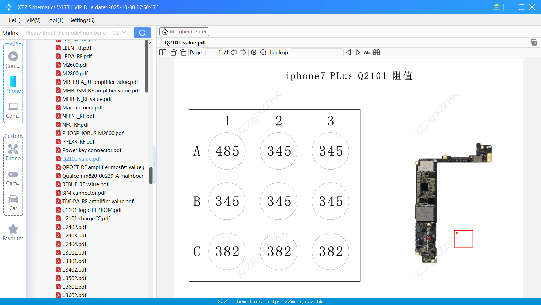The width and height of the screenshot is (541, 305).
Task: Open PPLXR_RF.pdf
Action: pyautogui.click(x=78, y=141)
